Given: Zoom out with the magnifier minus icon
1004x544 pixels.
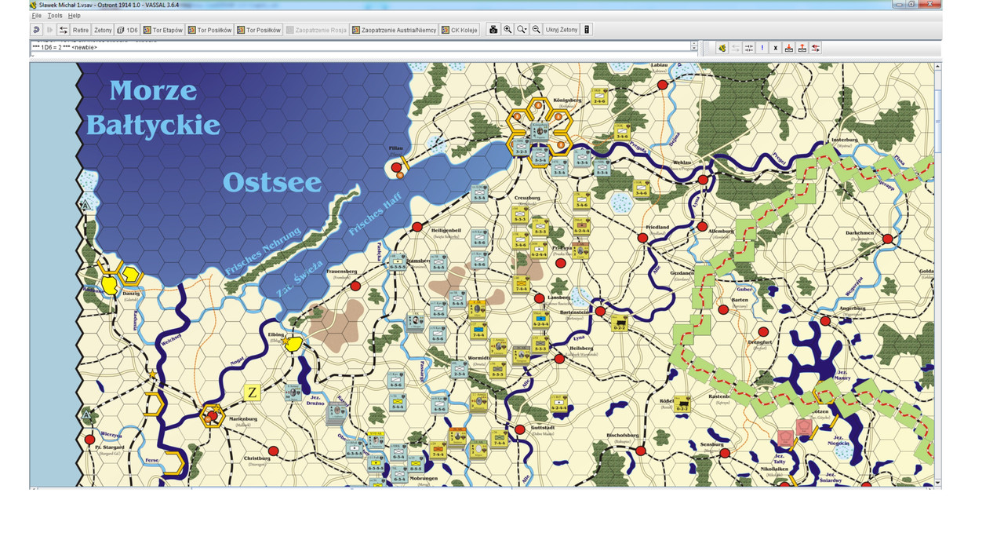Looking at the screenshot, I should pos(536,30).
